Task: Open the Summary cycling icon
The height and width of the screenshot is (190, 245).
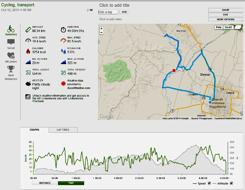Action: click(11, 29)
